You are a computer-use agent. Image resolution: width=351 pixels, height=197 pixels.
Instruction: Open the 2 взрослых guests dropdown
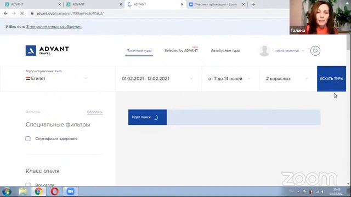tap(287, 79)
